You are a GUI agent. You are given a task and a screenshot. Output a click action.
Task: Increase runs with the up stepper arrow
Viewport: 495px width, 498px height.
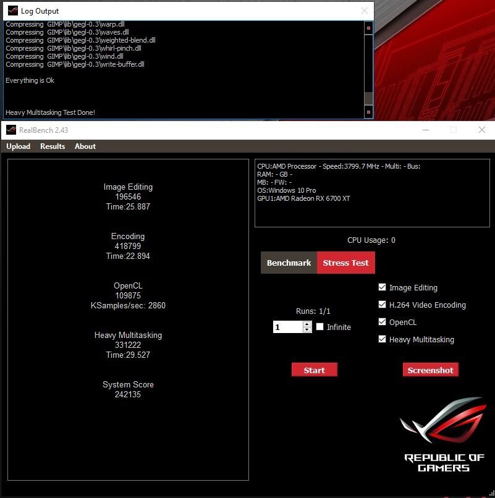(x=307, y=324)
